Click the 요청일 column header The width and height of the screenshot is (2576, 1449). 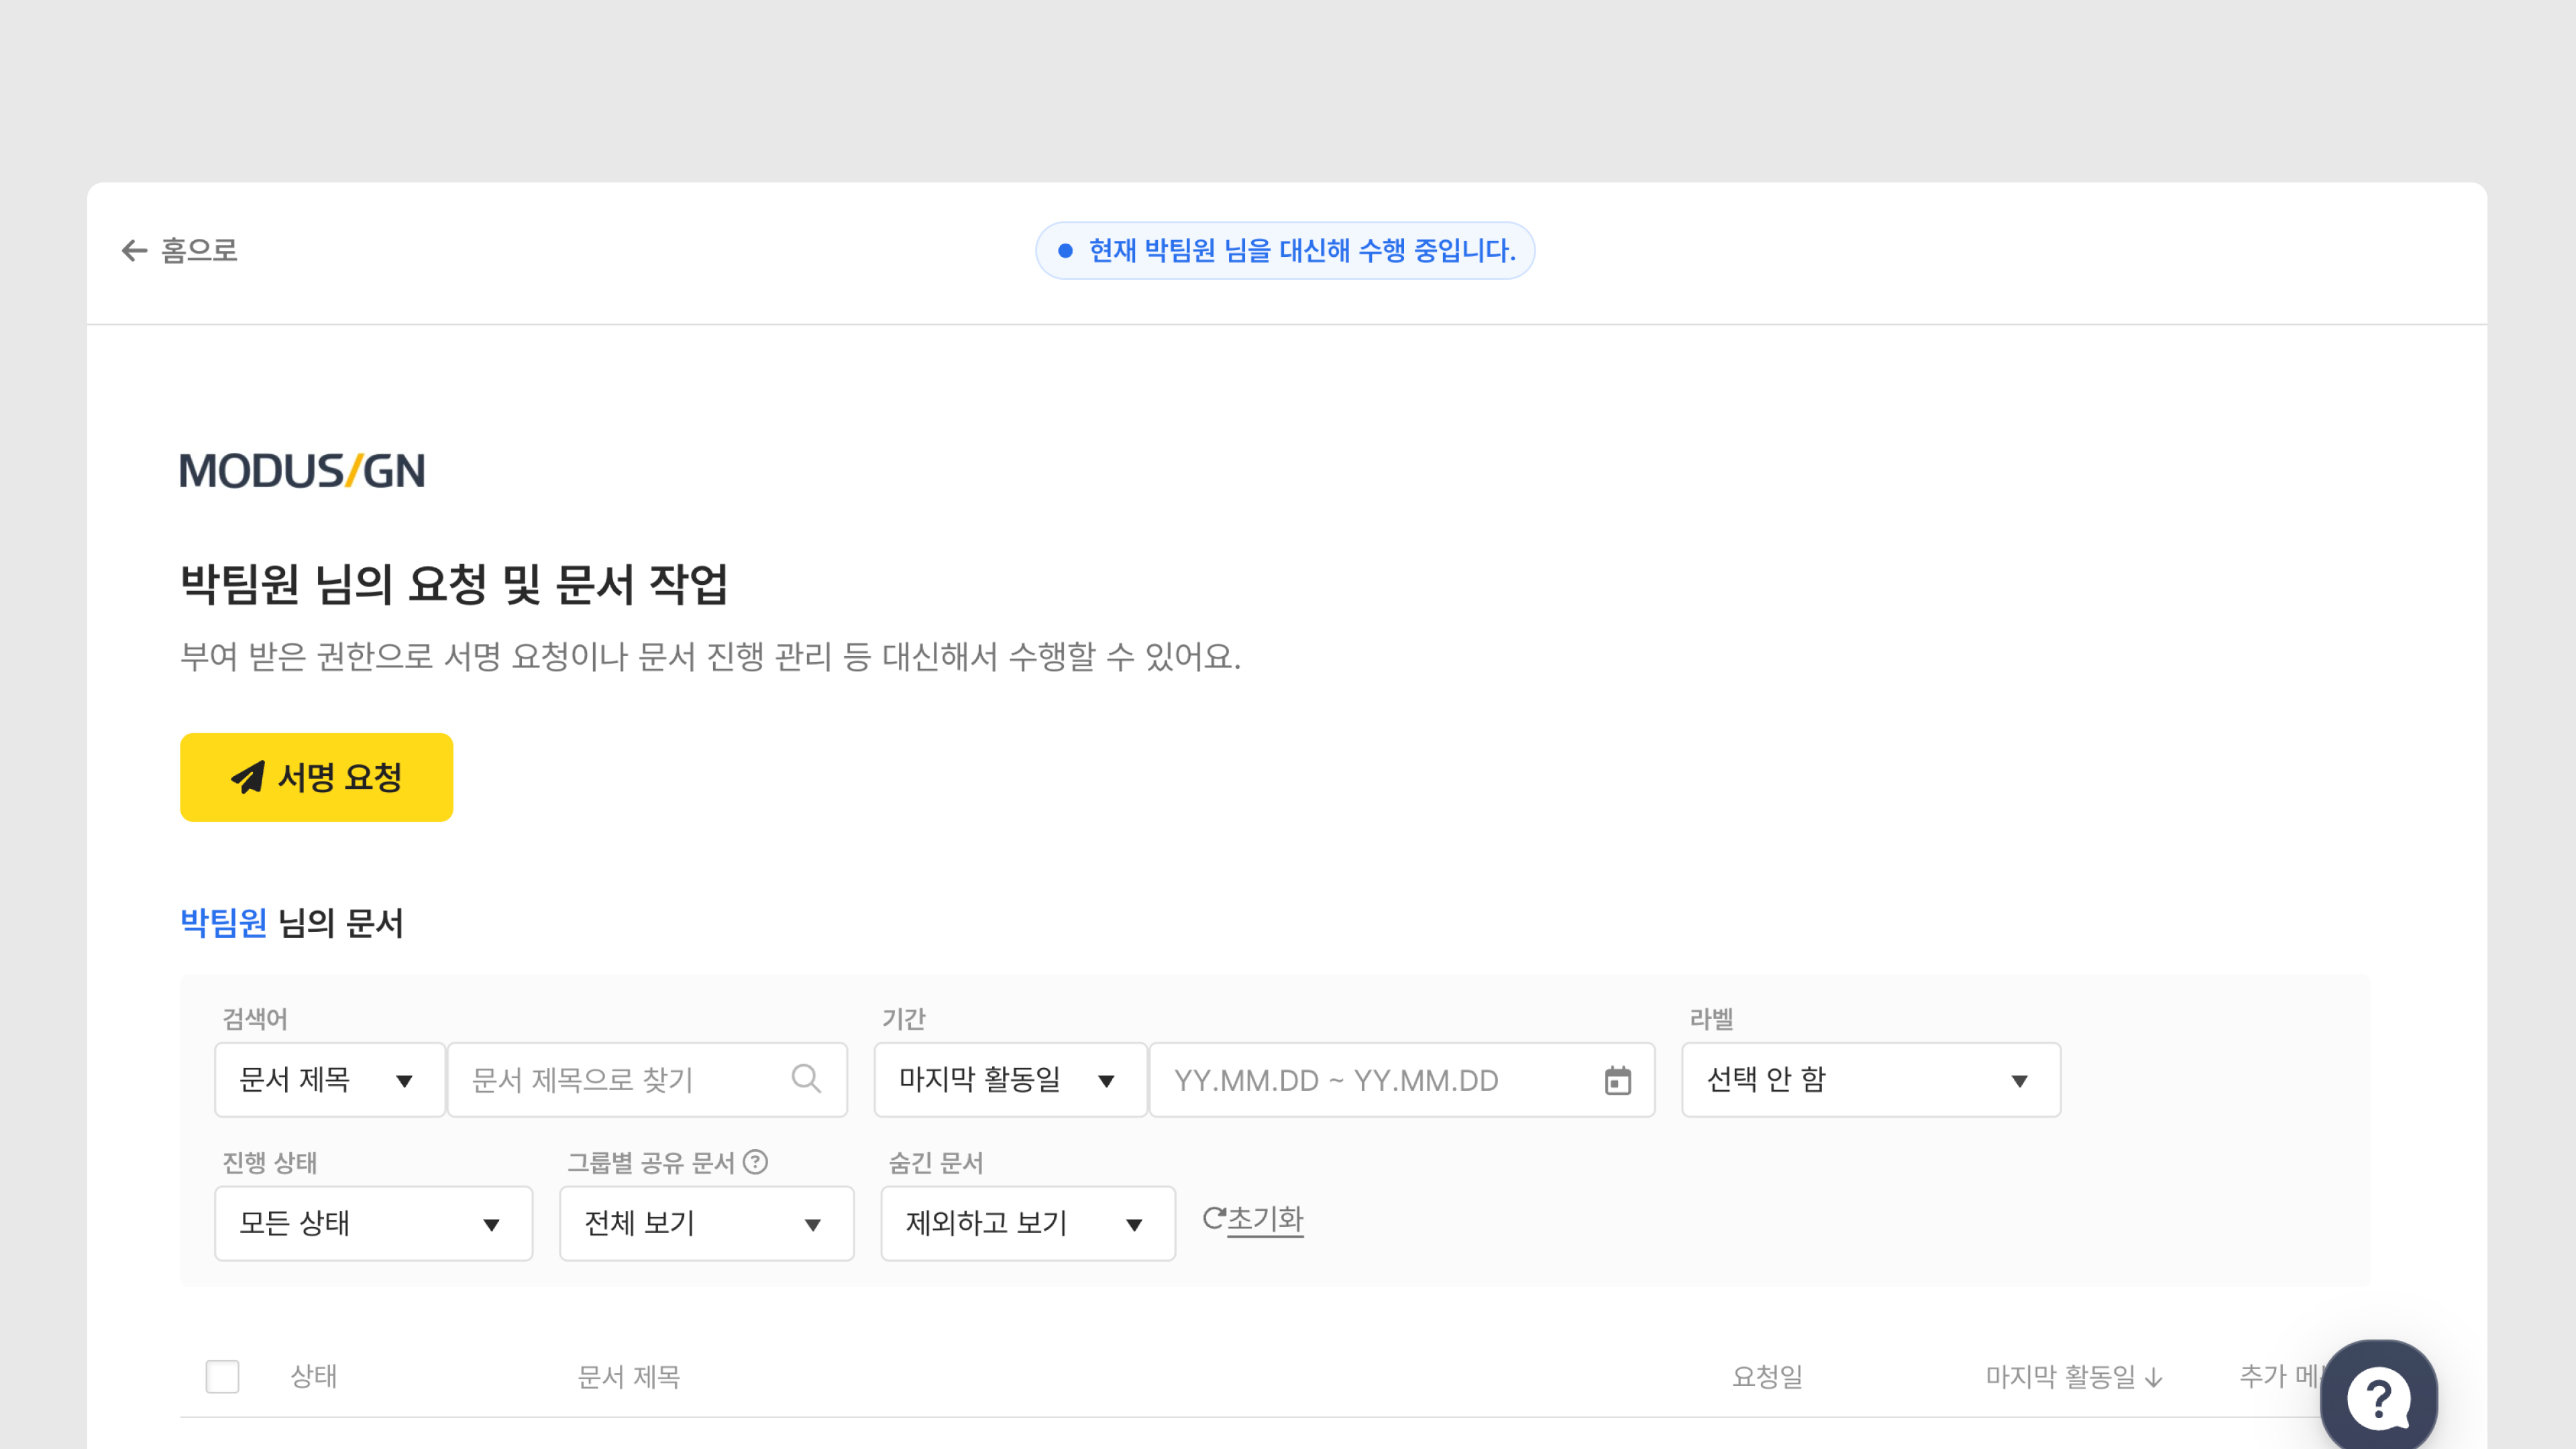1767,1377
